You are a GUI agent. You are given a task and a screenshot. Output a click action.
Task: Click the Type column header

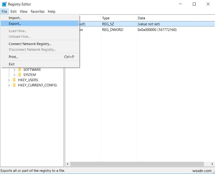(x=118, y=18)
